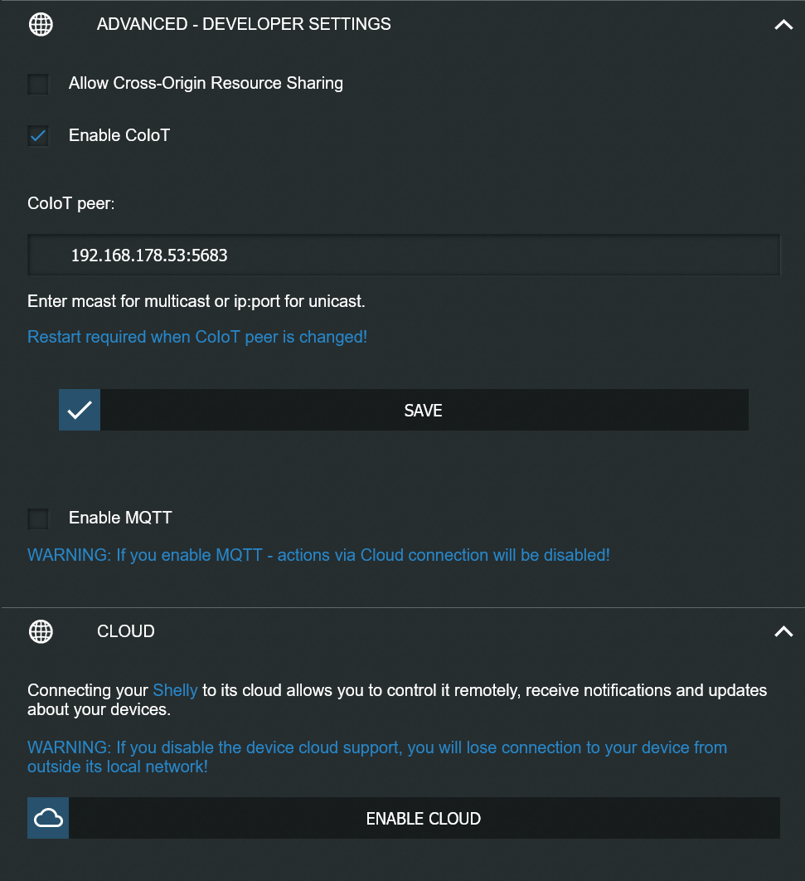805x881 pixels.
Task: Click the globe icon next to CLOUD
Action: (x=41, y=631)
